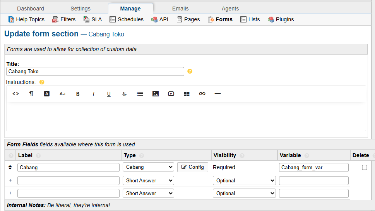The height and width of the screenshot is (211, 375).
Task: Insert an image in instructions editor
Action: (x=156, y=94)
